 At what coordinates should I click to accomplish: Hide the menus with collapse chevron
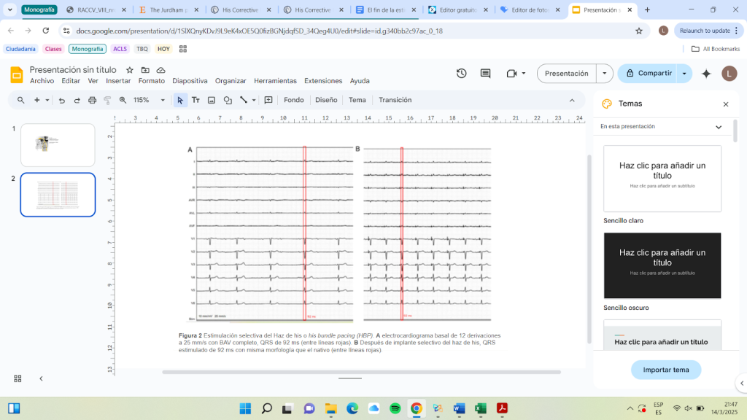(571, 100)
